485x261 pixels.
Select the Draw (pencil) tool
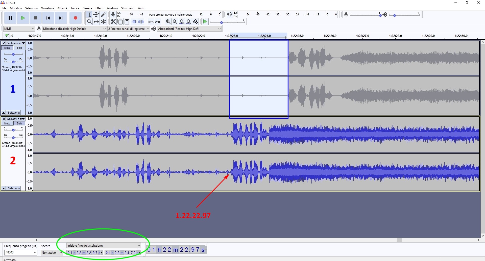[103, 15]
